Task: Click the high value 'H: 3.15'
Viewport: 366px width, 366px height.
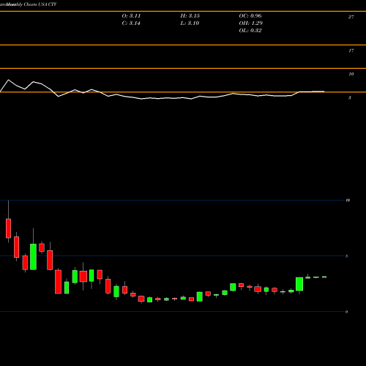Action: click(x=190, y=16)
